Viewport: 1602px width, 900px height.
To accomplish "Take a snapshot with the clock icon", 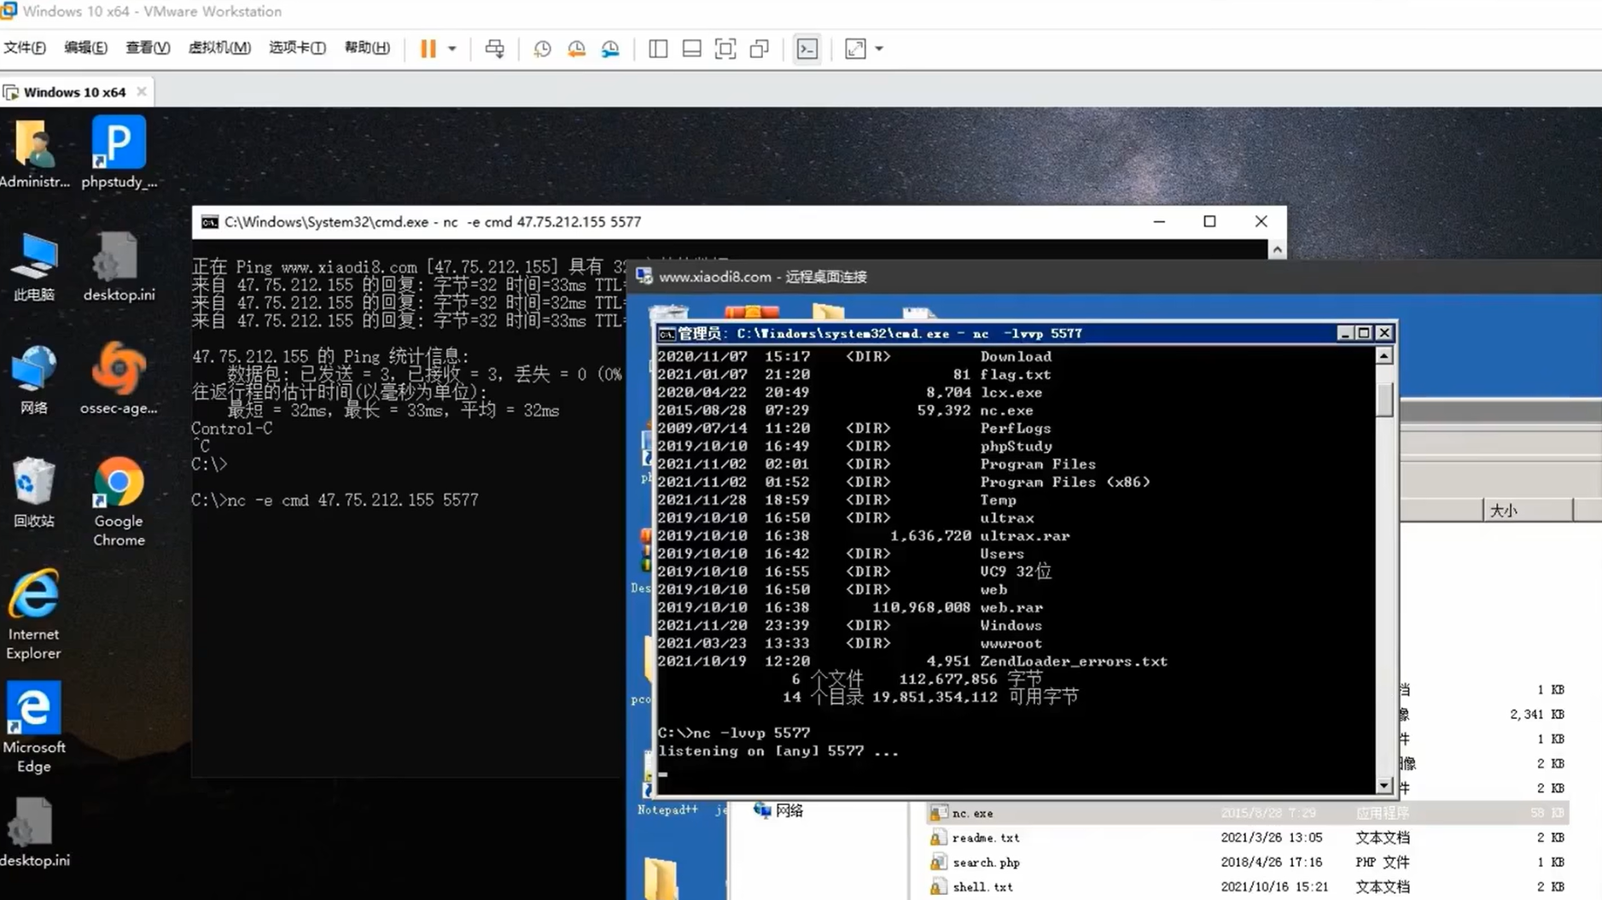I will click(x=542, y=49).
